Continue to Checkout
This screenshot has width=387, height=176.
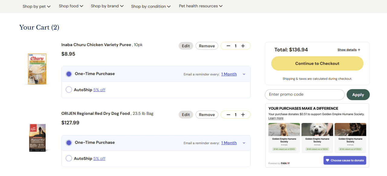[317, 64]
